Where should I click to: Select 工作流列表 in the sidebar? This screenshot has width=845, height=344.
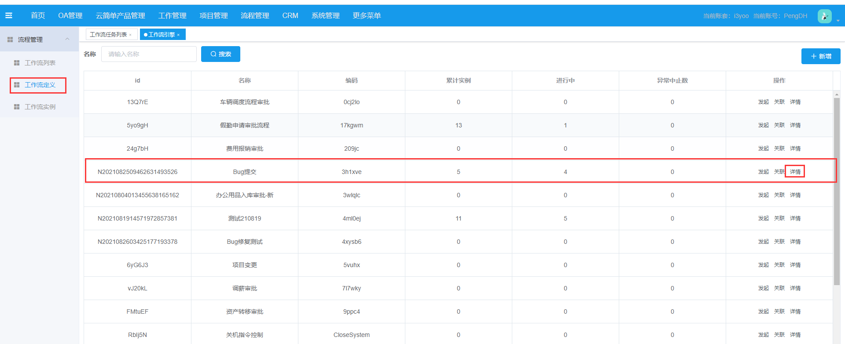(40, 63)
